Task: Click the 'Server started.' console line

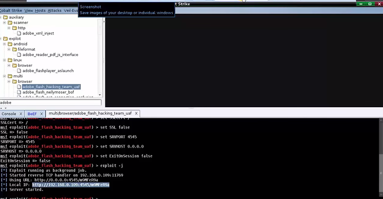Action: point(22,189)
